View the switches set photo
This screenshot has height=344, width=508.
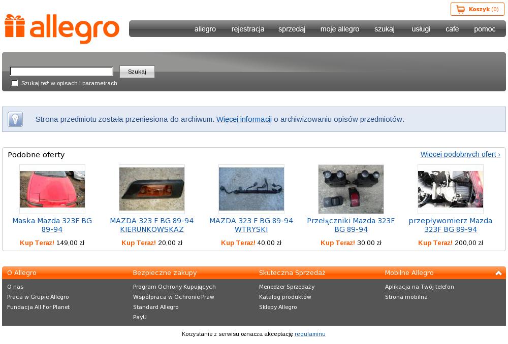pyautogui.click(x=351, y=189)
